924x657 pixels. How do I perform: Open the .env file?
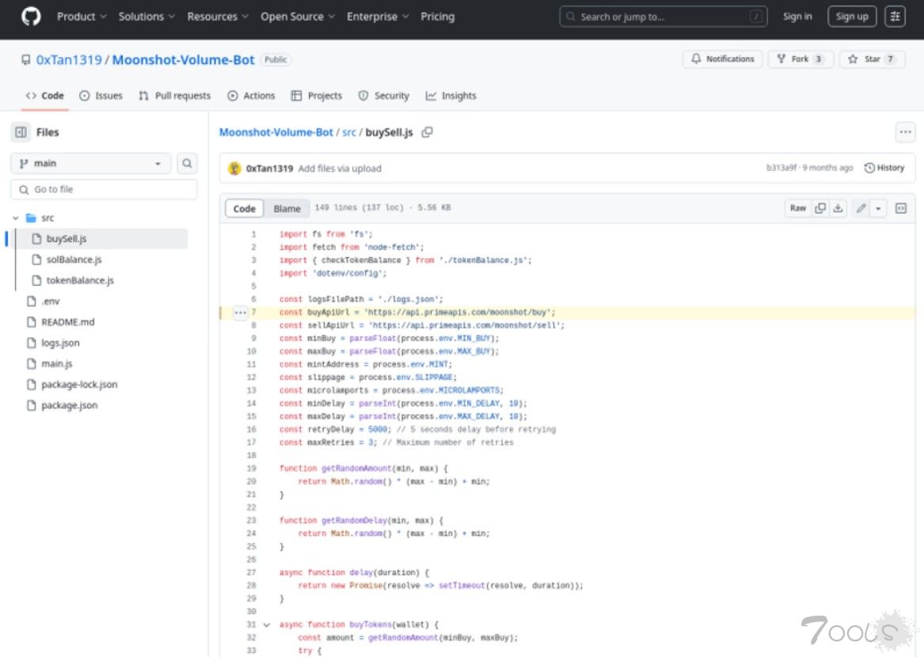pos(50,301)
